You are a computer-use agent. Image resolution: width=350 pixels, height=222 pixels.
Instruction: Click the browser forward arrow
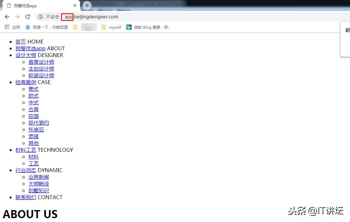17,17
